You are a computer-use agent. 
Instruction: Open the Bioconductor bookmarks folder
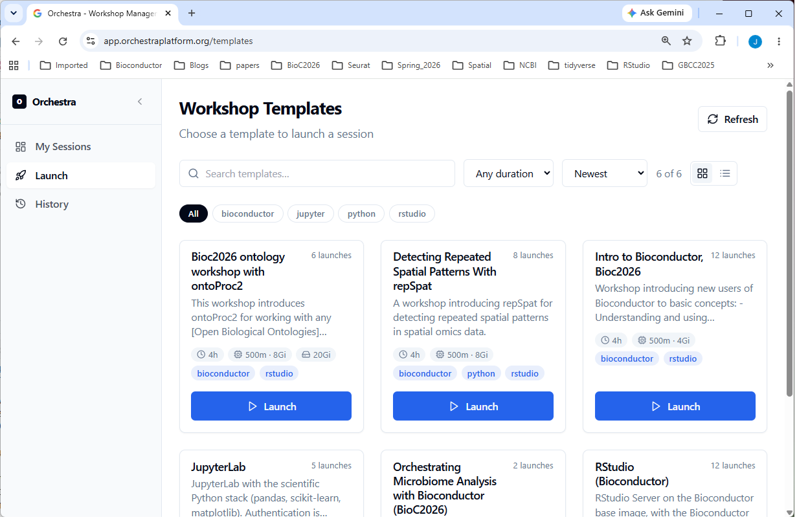131,65
